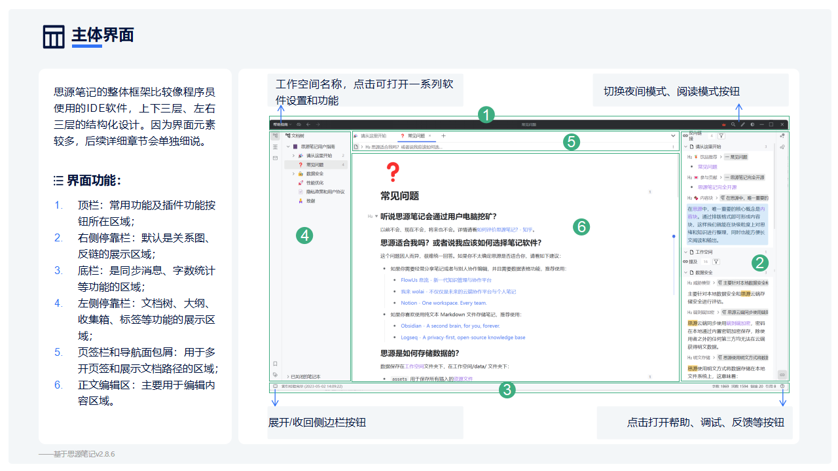Collapse the sidebar using bottom-left toggle
The image size is (838, 471).
coord(275,385)
